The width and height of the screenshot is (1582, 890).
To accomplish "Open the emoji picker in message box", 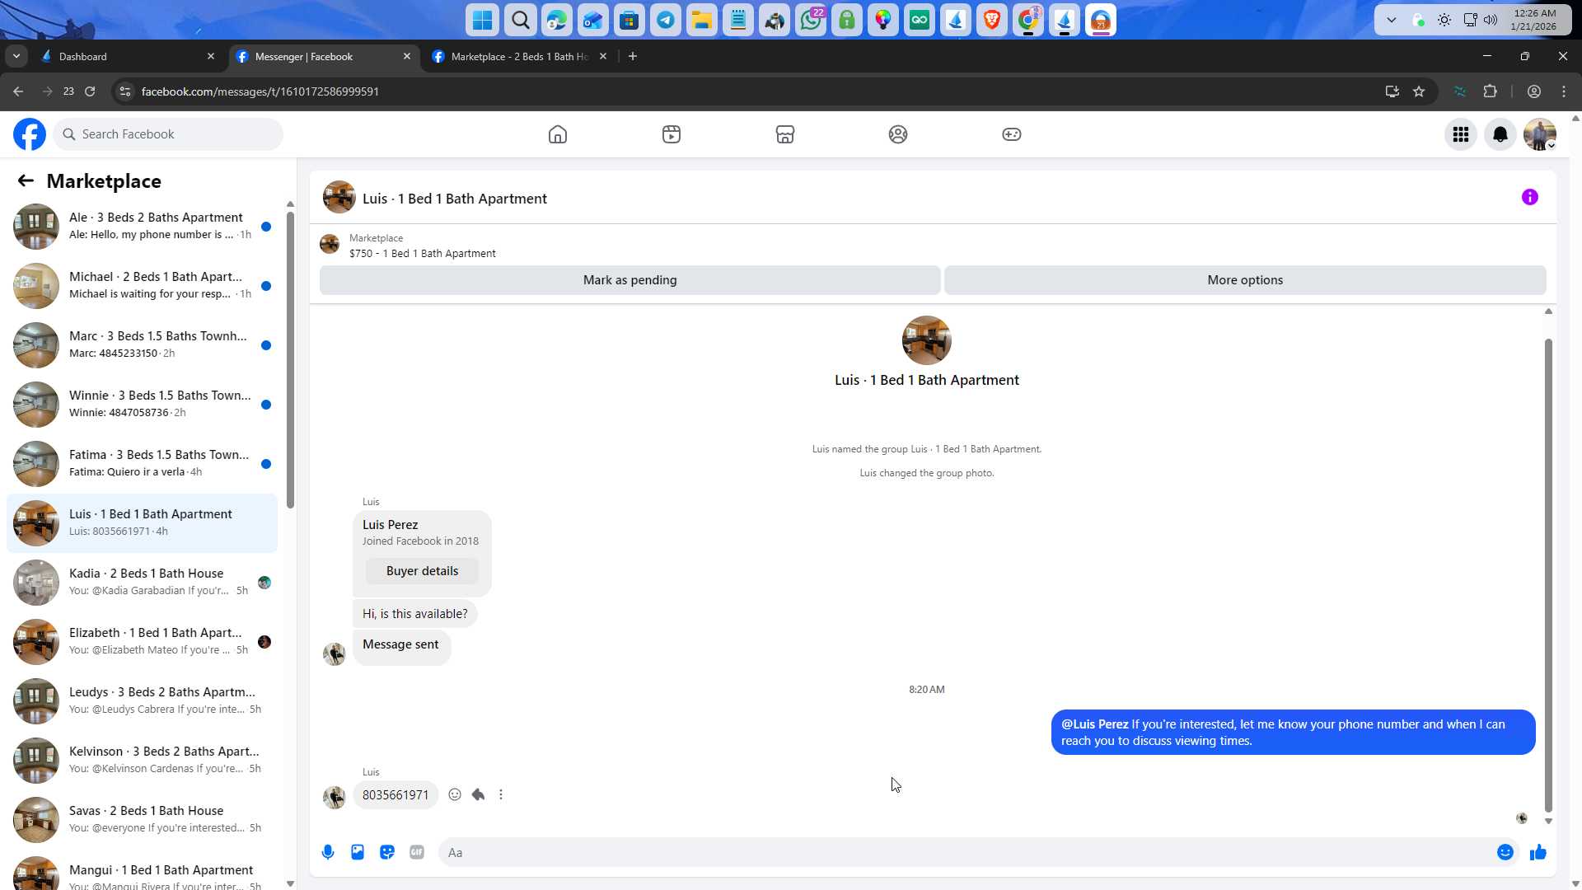I will pyautogui.click(x=1505, y=852).
